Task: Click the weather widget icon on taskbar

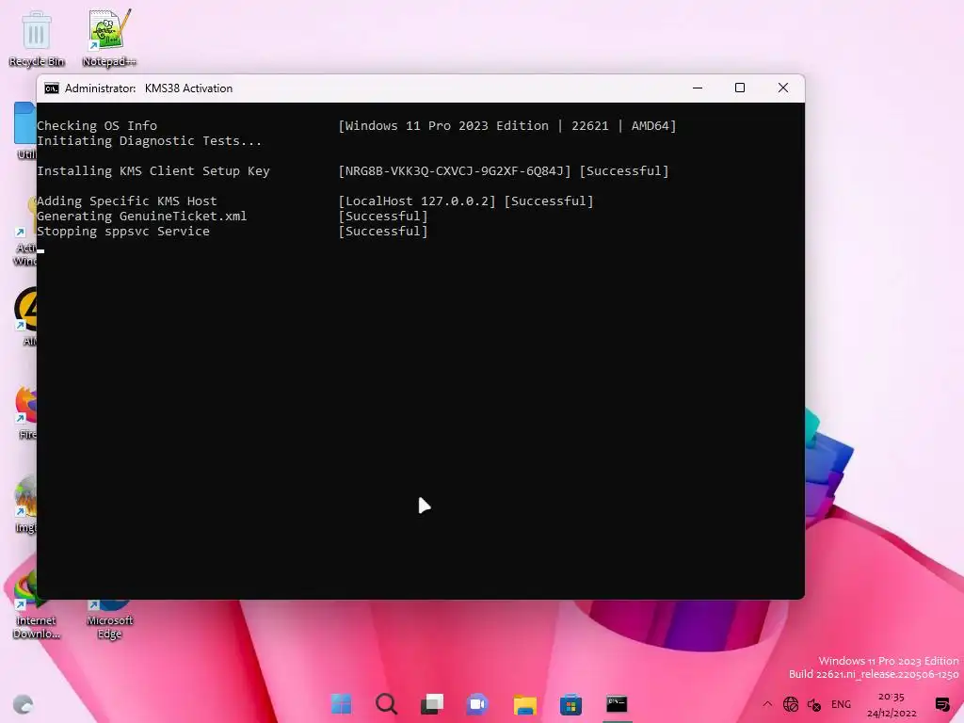Action: [23, 704]
